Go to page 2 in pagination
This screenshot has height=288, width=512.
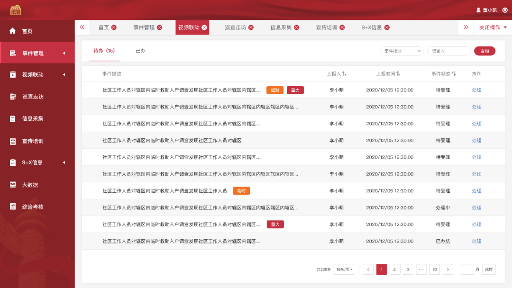(x=394, y=270)
